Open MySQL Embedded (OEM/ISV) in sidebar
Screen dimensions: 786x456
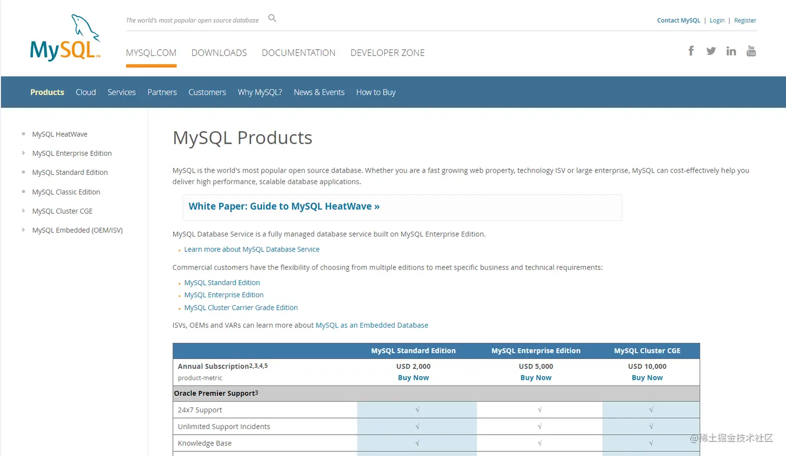point(77,230)
